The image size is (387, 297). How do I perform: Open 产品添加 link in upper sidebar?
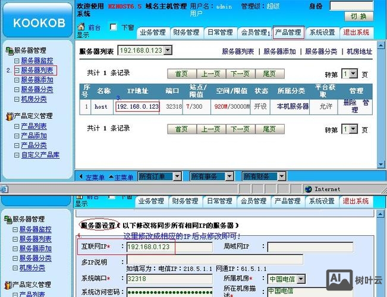click(x=34, y=136)
